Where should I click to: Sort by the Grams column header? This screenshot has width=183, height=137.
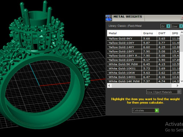pyautogui.click(x=149, y=33)
